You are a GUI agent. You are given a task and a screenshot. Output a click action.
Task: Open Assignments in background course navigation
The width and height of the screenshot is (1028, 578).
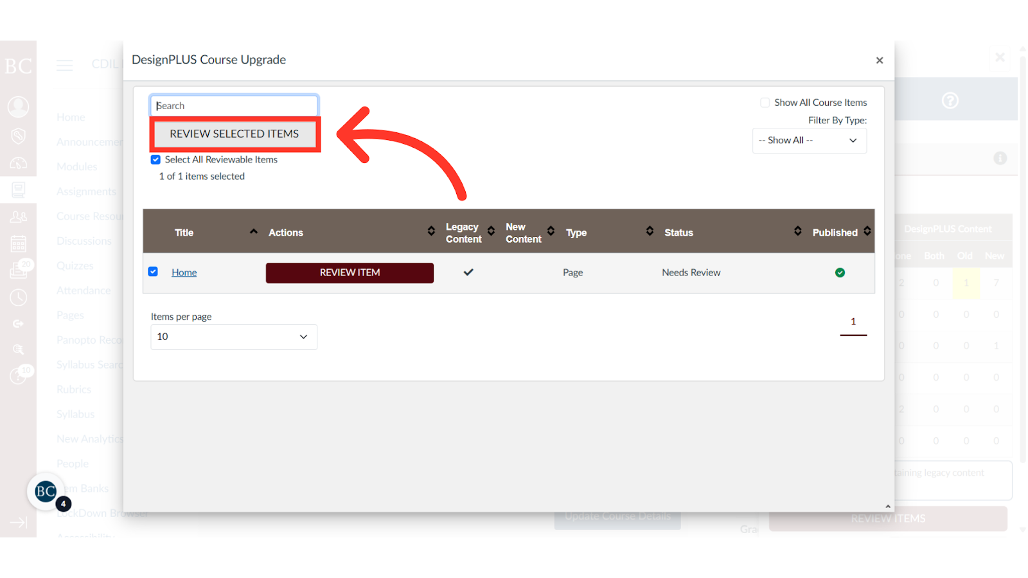click(86, 191)
